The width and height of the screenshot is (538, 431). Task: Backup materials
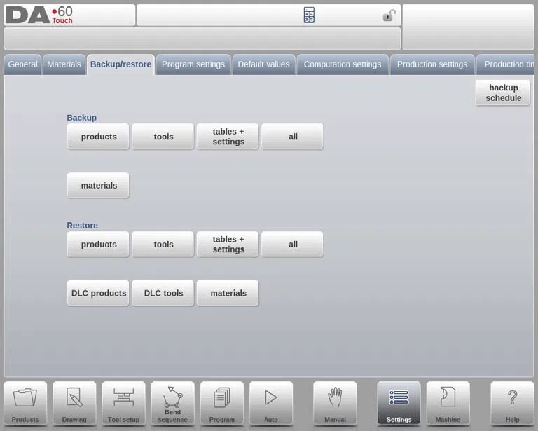coord(99,185)
